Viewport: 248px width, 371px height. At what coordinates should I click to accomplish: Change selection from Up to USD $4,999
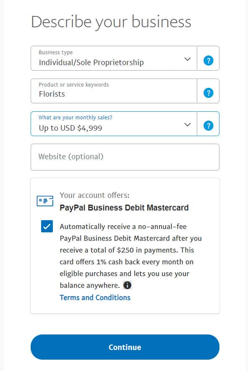[x=187, y=124]
